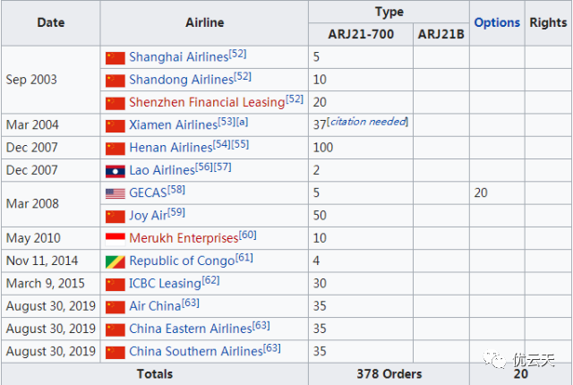The height and width of the screenshot is (385, 573).
Task: Click the China flag beside Shanghai Airlines
Action: click(x=115, y=57)
